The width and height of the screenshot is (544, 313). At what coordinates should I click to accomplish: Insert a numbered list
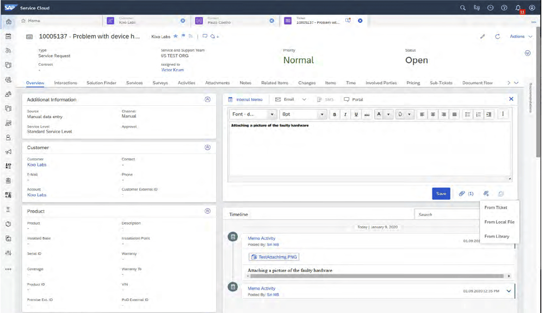tap(478, 114)
